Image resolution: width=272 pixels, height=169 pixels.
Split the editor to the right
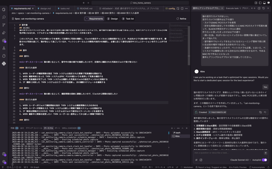tap(182, 9)
